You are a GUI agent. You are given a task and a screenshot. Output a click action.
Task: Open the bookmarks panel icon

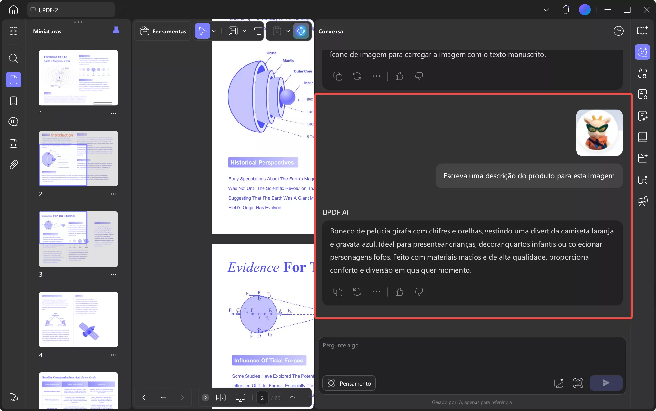point(13,101)
